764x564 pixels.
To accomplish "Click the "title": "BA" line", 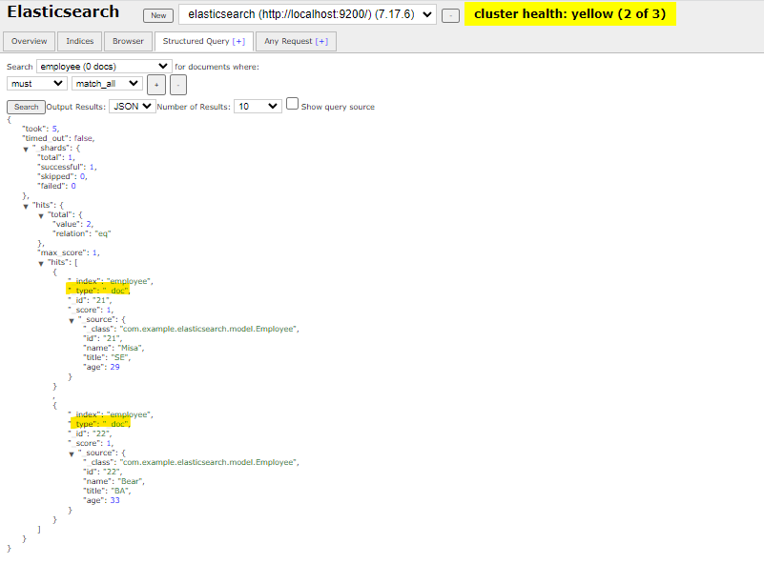I will pos(107,491).
